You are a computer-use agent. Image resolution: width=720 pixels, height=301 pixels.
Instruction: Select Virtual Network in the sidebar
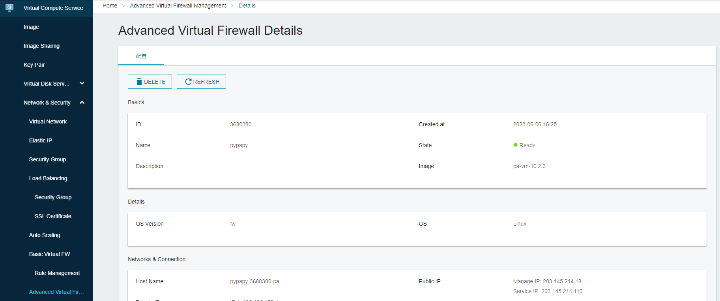coord(48,122)
